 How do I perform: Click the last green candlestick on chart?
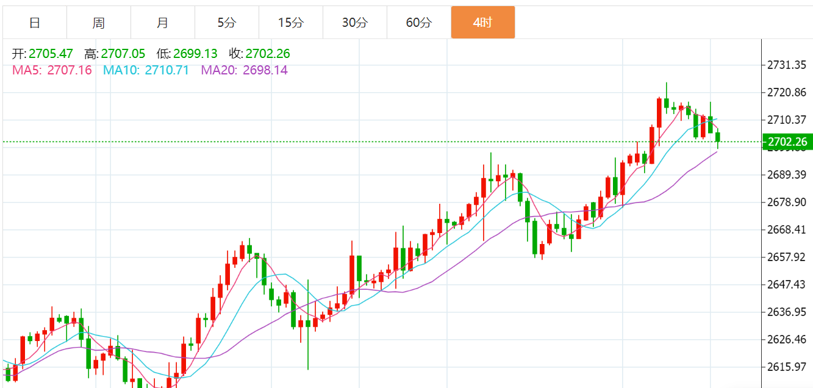(x=718, y=137)
